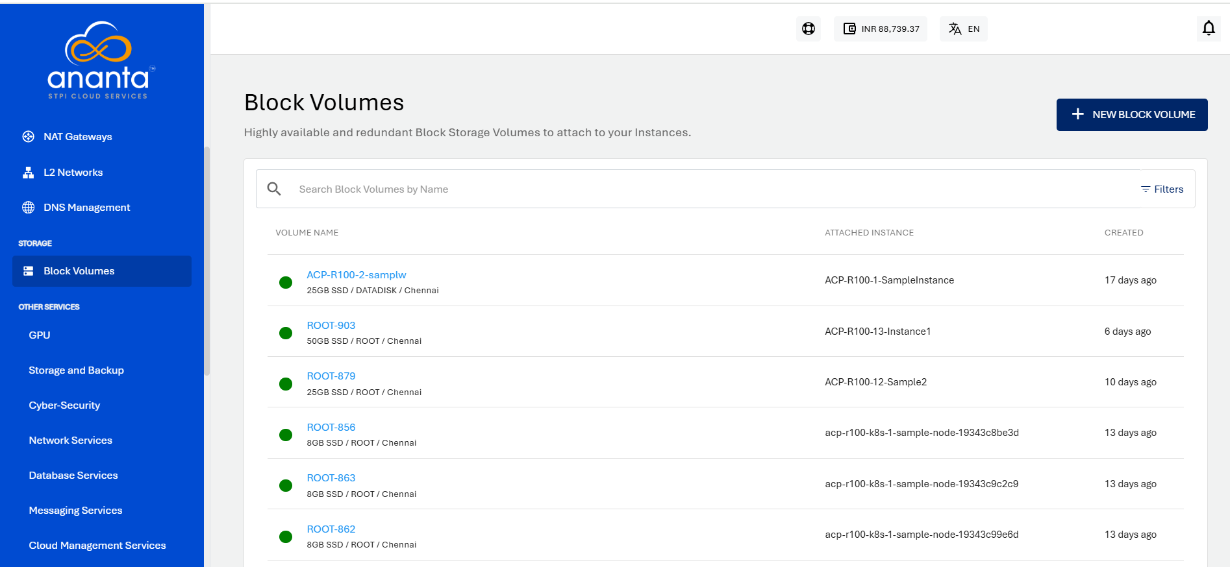Click the wallet balance INR 88,739.37
The image size is (1230, 567).
(x=881, y=29)
